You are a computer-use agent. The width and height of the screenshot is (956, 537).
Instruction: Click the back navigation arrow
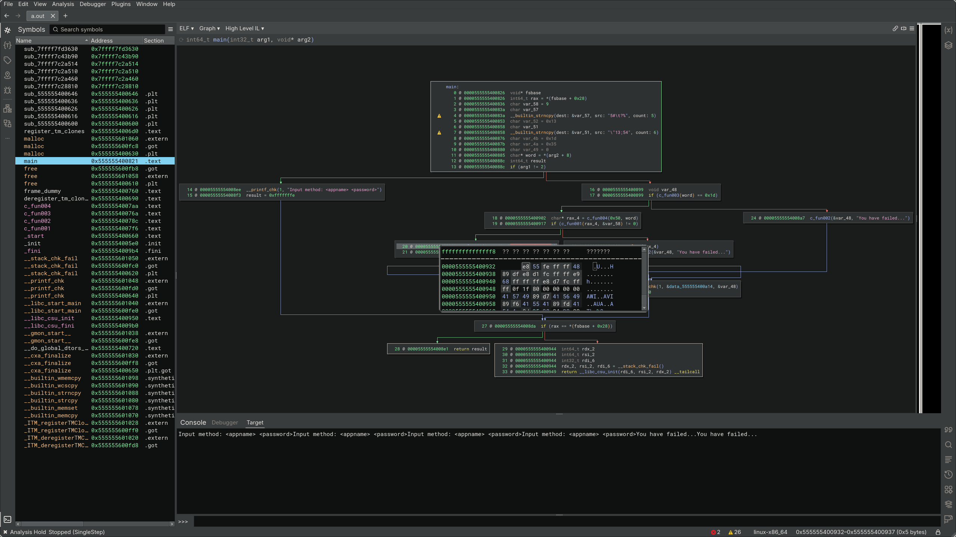(x=7, y=16)
